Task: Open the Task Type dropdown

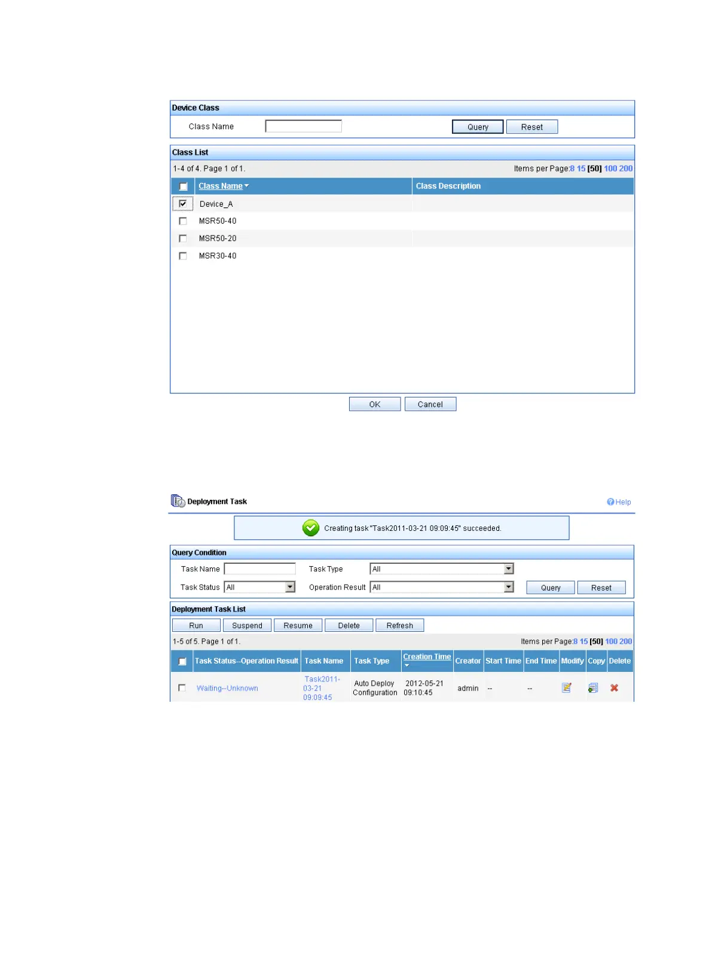Action: [442, 569]
